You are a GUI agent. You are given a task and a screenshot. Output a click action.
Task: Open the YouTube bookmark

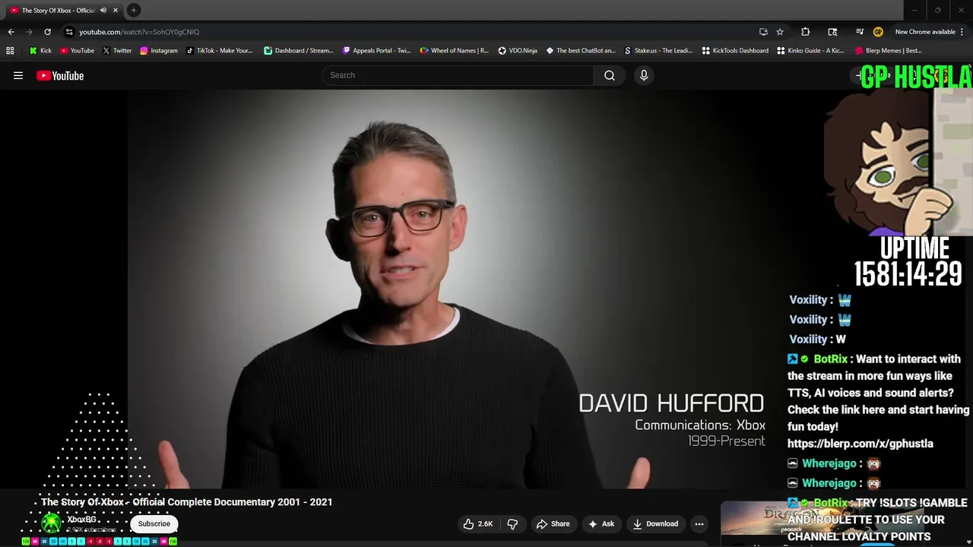click(x=77, y=51)
